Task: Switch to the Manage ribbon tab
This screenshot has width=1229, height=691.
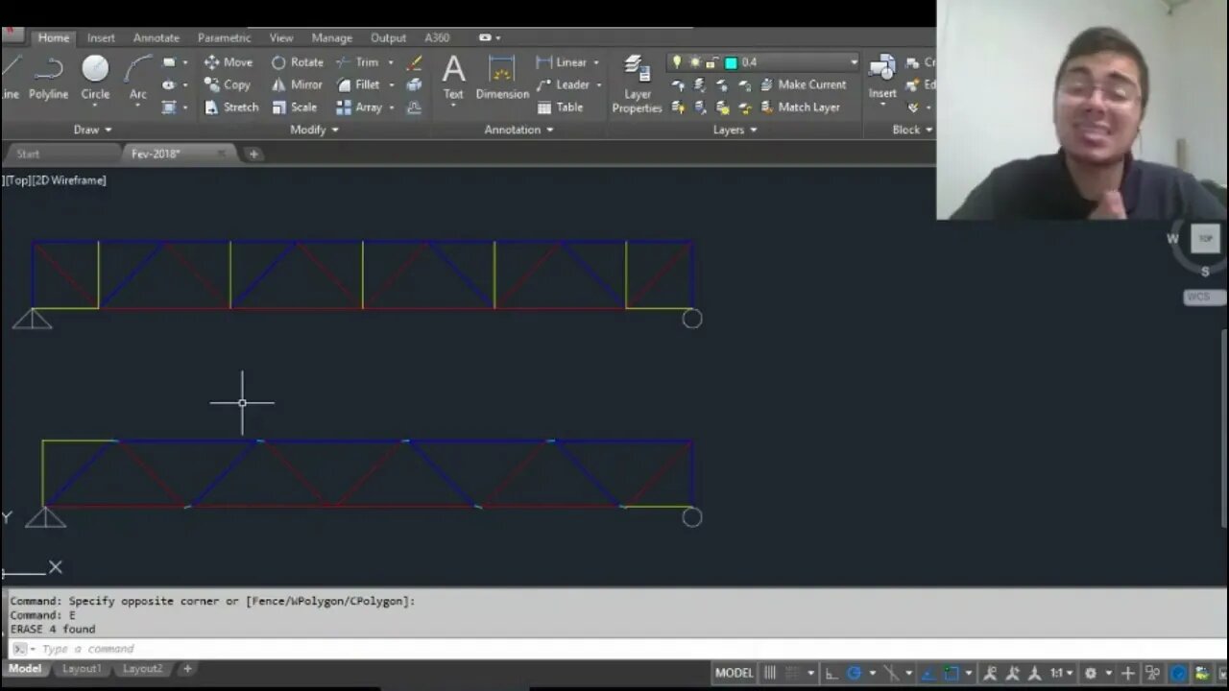Action: point(332,37)
